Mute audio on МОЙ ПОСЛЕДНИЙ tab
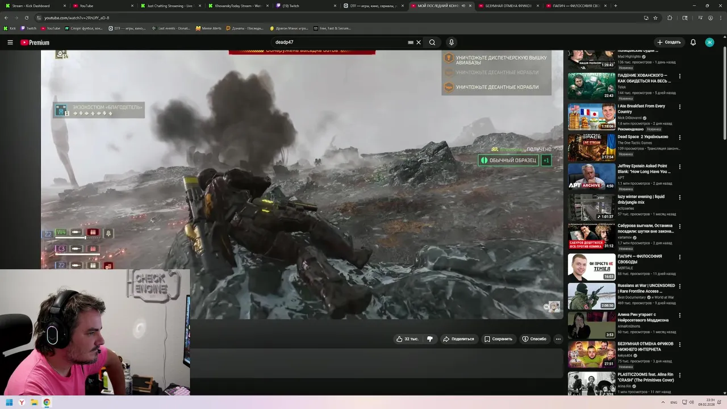This screenshot has width=727, height=409. click(x=463, y=6)
